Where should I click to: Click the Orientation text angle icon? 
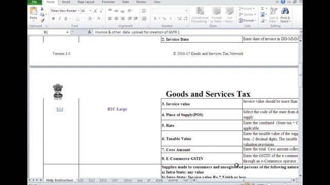coord(130,10)
